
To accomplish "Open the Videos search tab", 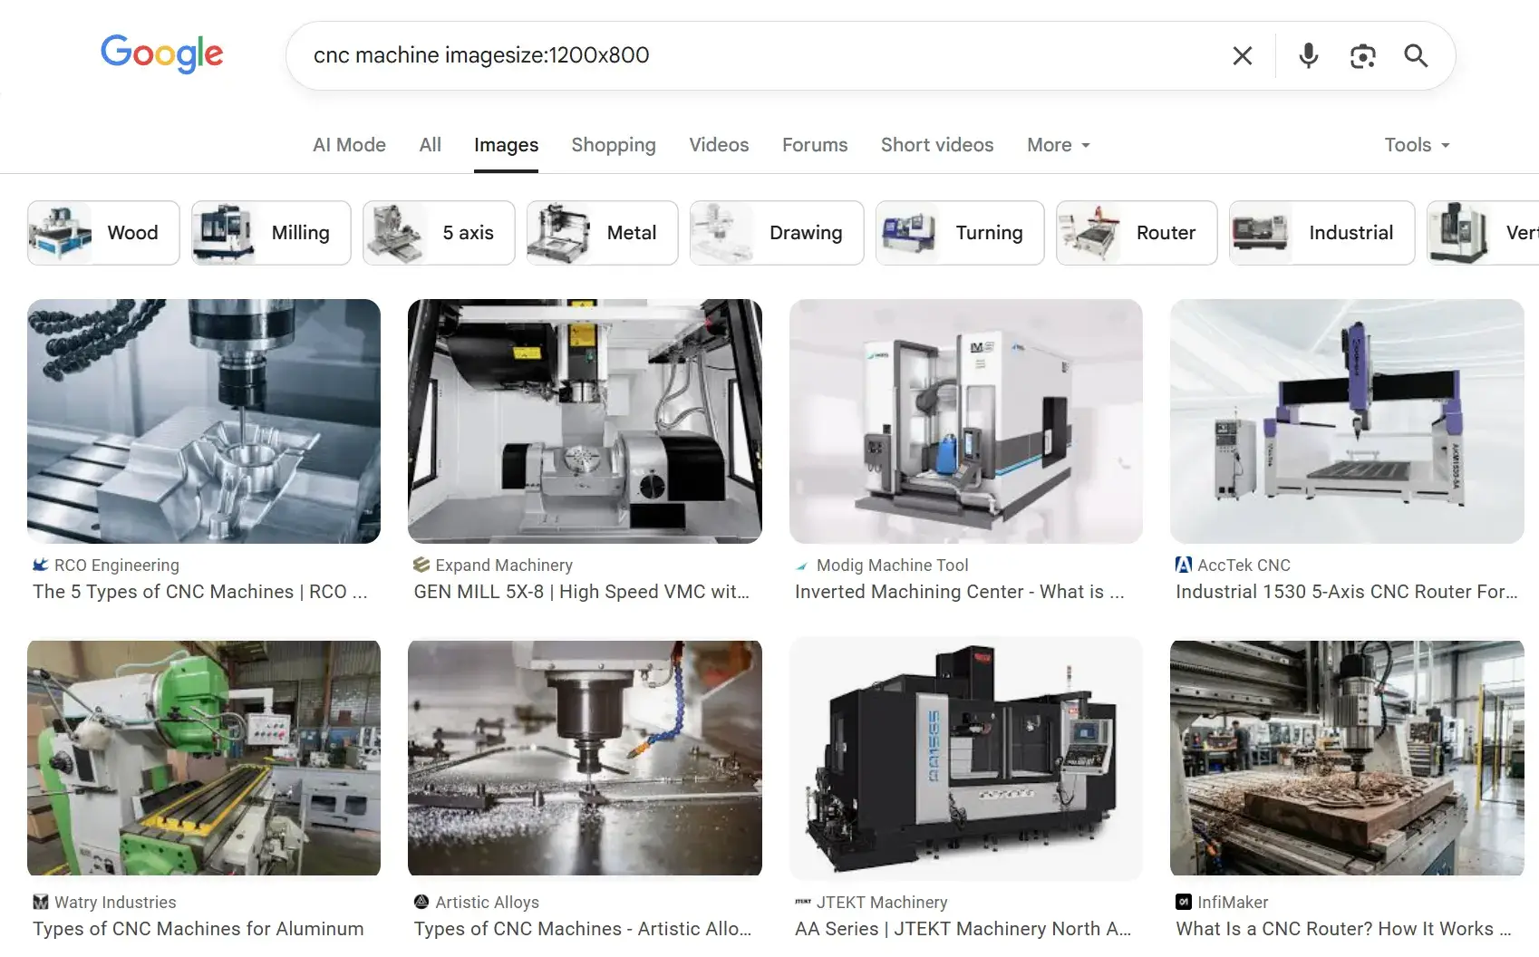I will pos(718,145).
